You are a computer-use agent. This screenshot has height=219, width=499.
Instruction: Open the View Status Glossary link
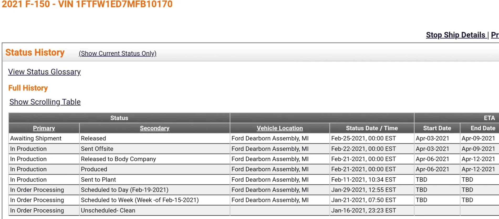44,72
